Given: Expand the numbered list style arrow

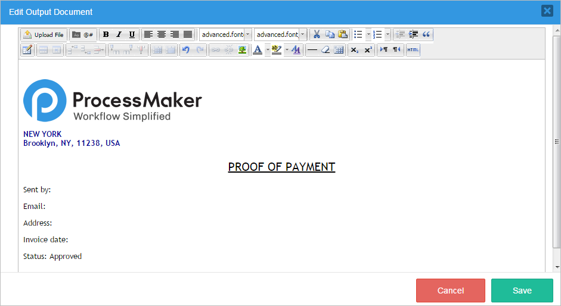Looking at the screenshot, I should click(x=388, y=35).
